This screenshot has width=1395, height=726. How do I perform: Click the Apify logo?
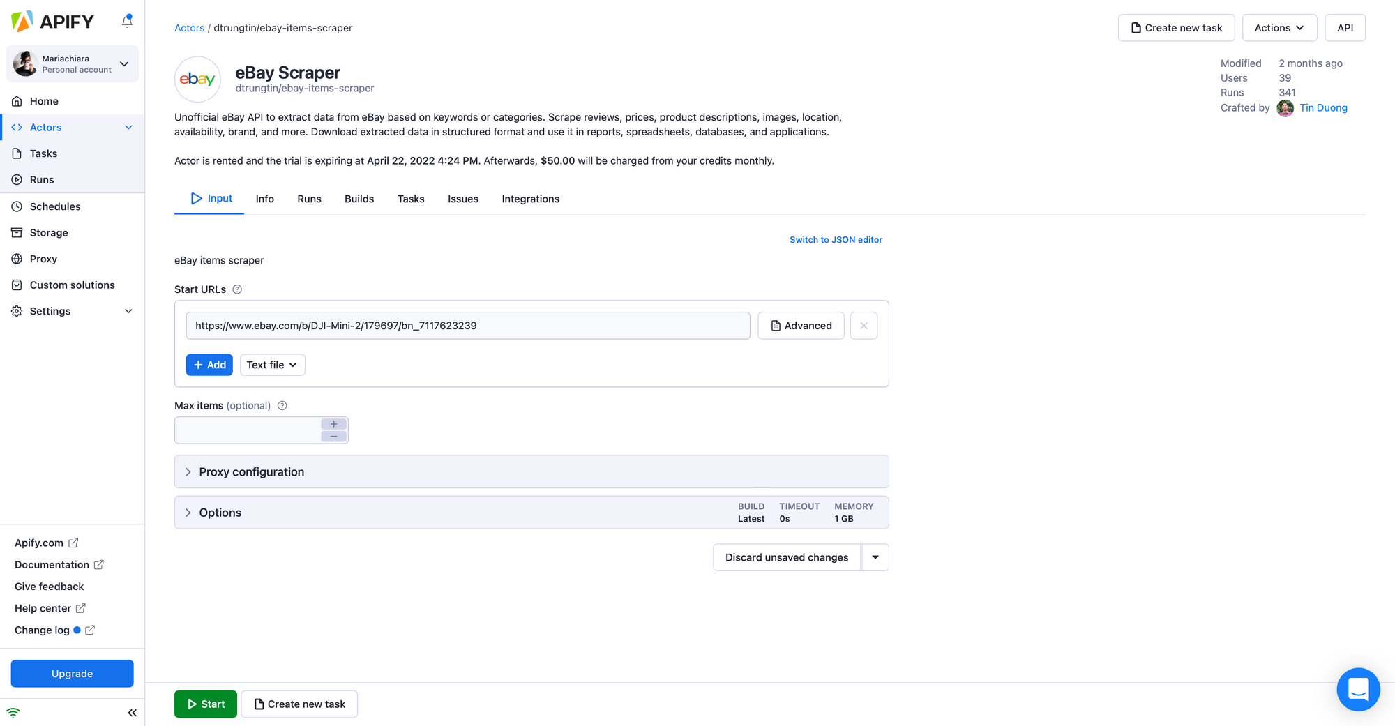(x=52, y=22)
